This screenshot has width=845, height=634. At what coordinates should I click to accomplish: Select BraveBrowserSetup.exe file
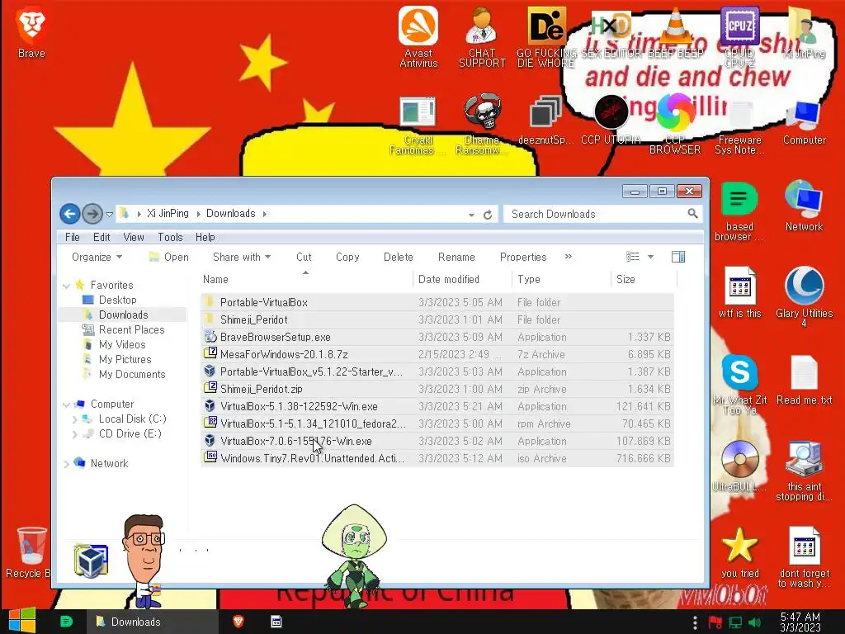click(x=437, y=337)
